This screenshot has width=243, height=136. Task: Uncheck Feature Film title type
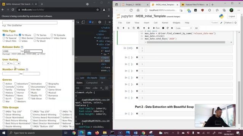[x=4, y=35]
